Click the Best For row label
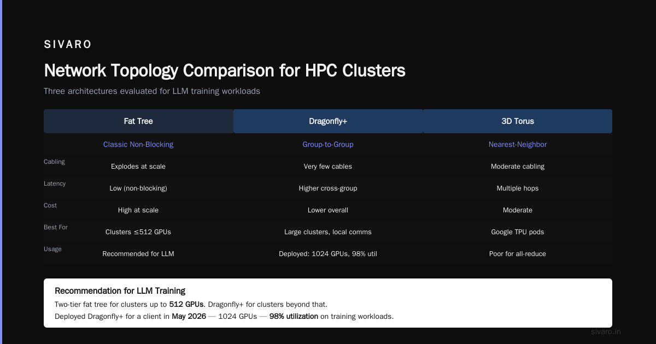 pyautogui.click(x=56, y=227)
